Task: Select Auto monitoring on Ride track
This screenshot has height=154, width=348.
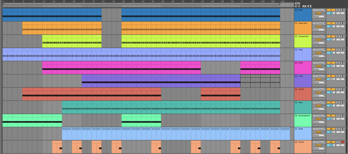Action: 318,66
